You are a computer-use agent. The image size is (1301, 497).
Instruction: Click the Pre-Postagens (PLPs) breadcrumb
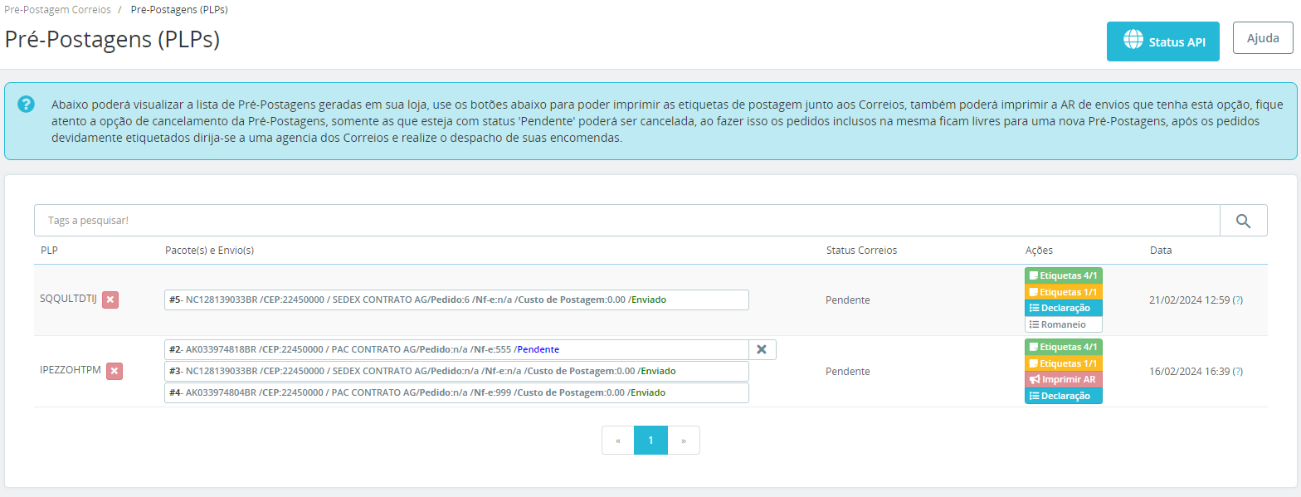179,10
